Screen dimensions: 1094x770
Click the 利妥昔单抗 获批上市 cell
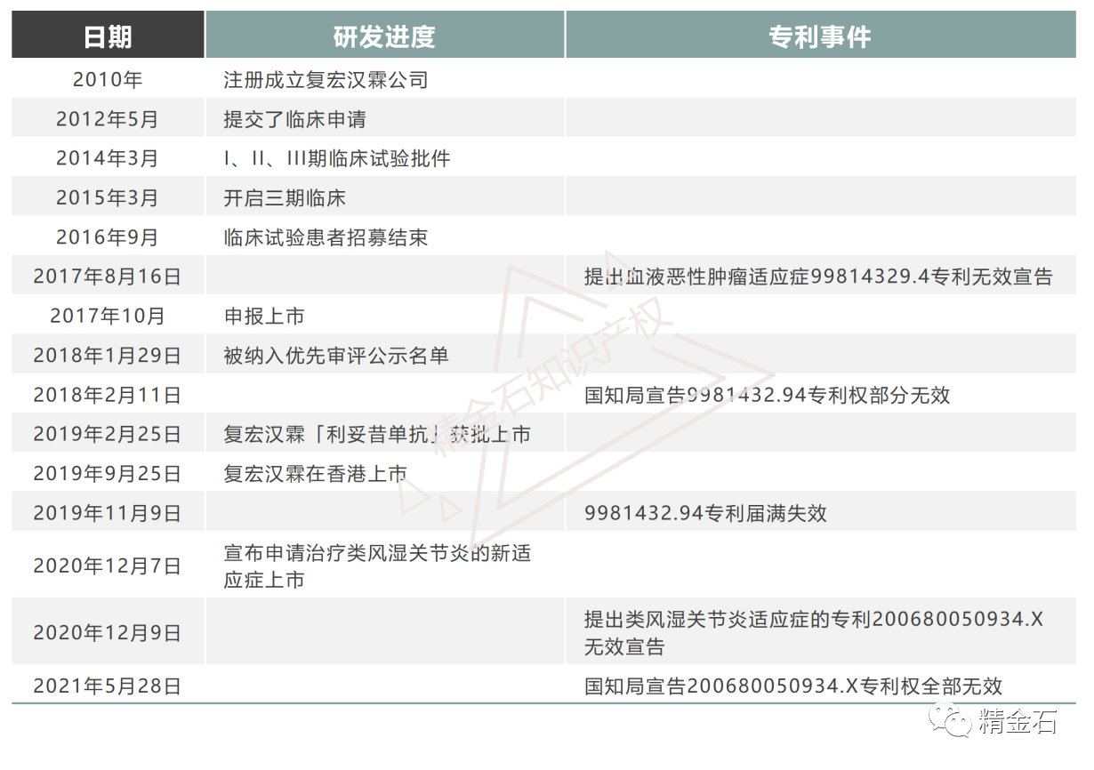384,434
